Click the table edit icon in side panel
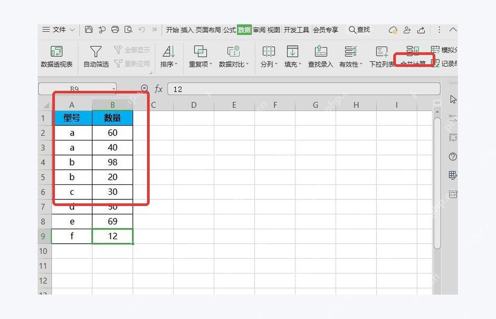 (453, 175)
